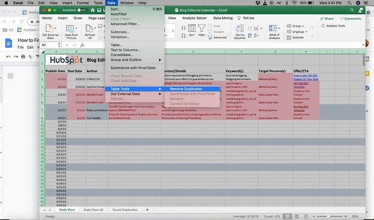
Task: Click the Name Box showing A1
Action: pos(49,45)
